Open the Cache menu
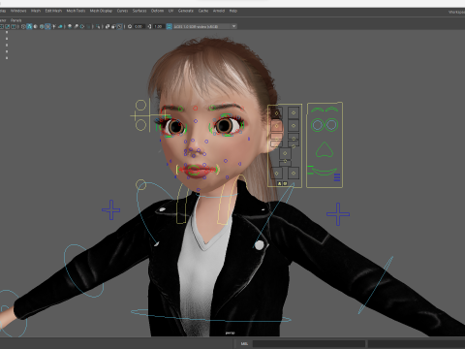The image size is (465, 349). pos(203,11)
